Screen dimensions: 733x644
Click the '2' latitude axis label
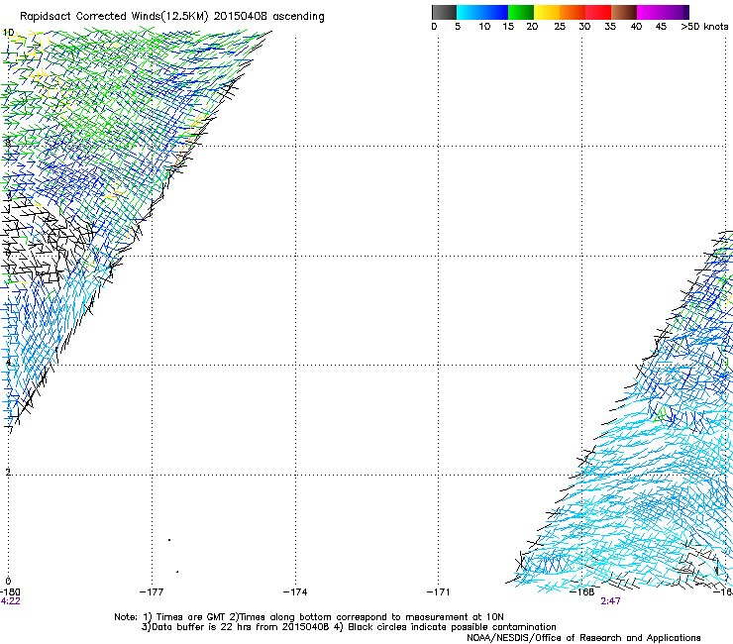[x=8, y=473]
